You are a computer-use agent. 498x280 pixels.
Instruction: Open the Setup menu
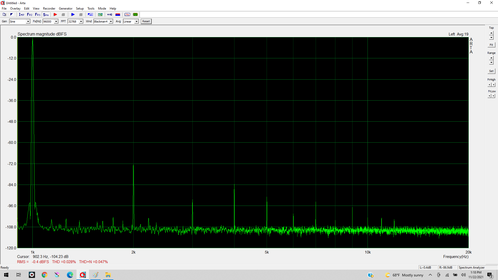[x=80, y=9]
